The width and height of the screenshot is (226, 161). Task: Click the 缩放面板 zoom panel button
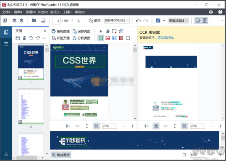[x=61, y=155]
